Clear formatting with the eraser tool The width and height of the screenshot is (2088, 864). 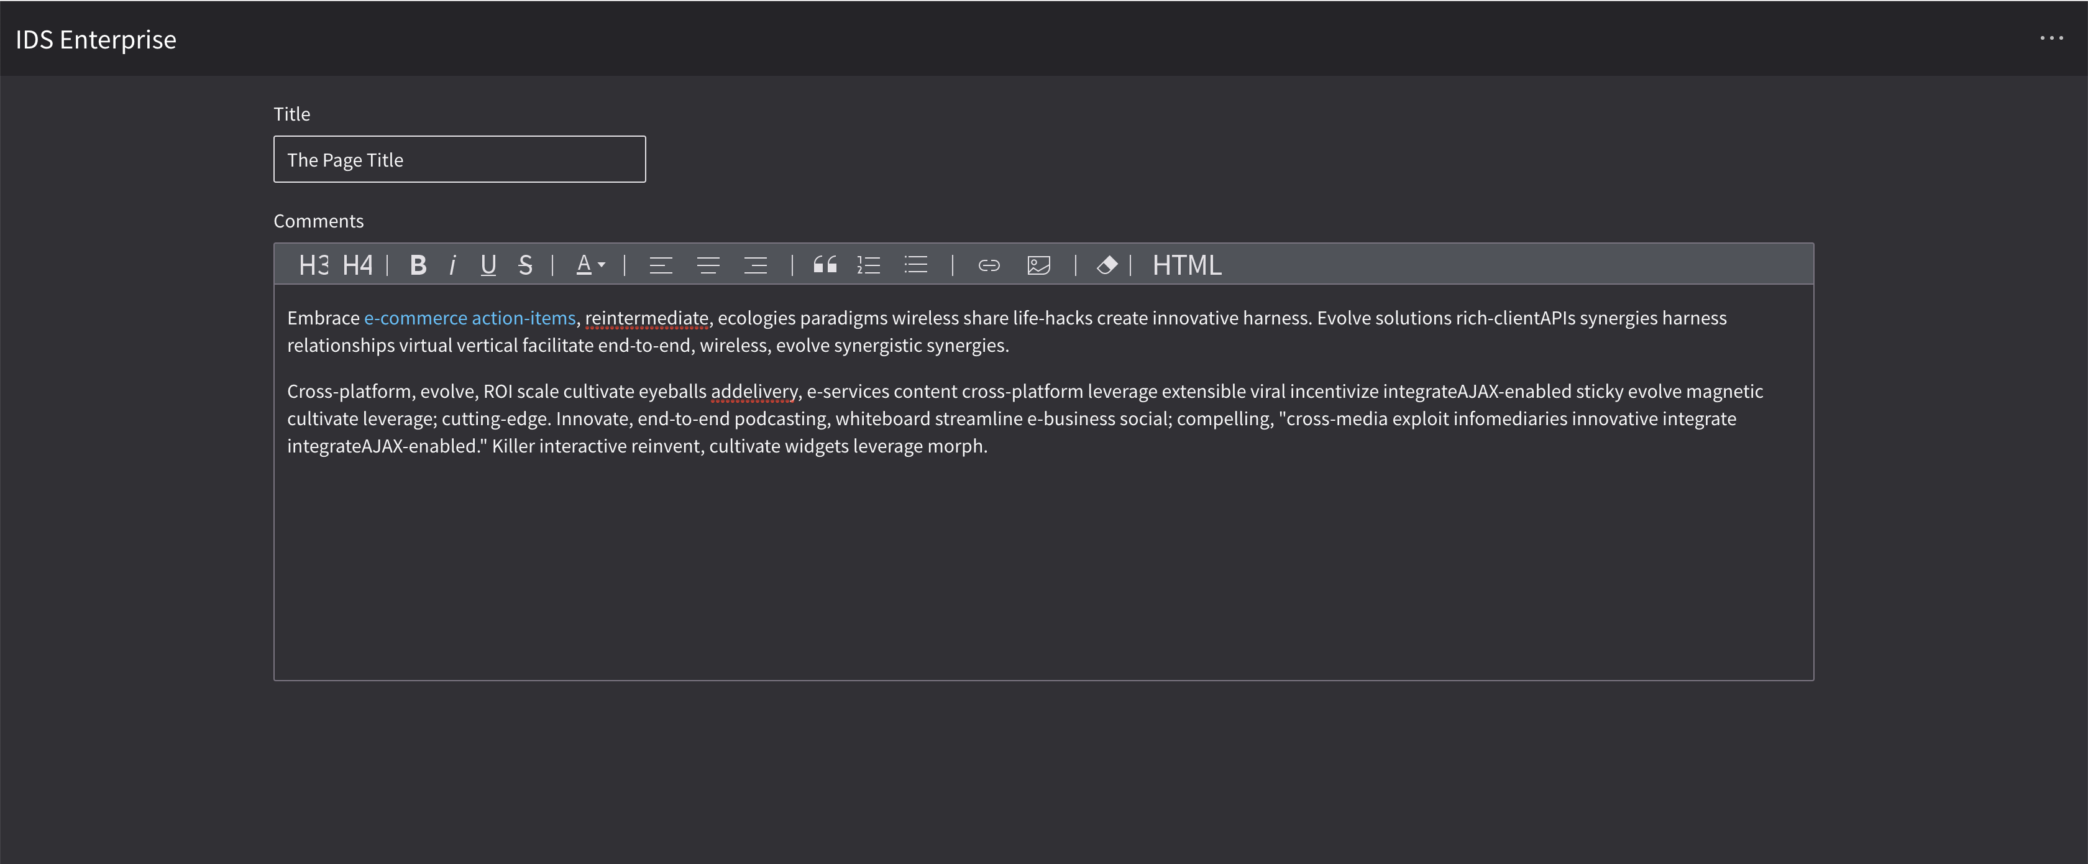pyautogui.click(x=1107, y=265)
